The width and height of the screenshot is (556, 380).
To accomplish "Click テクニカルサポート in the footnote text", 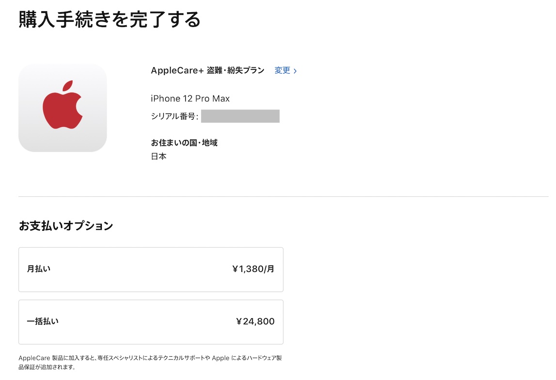I will point(187,358).
